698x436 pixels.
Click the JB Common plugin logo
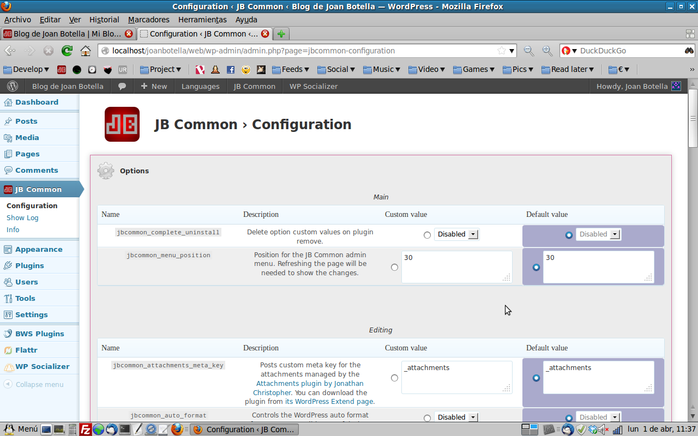pos(122,124)
